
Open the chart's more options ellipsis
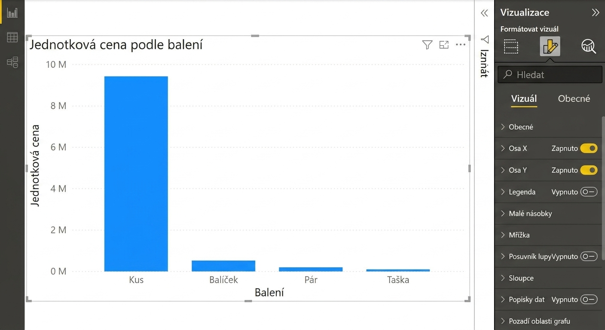click(x=461, y=45)
